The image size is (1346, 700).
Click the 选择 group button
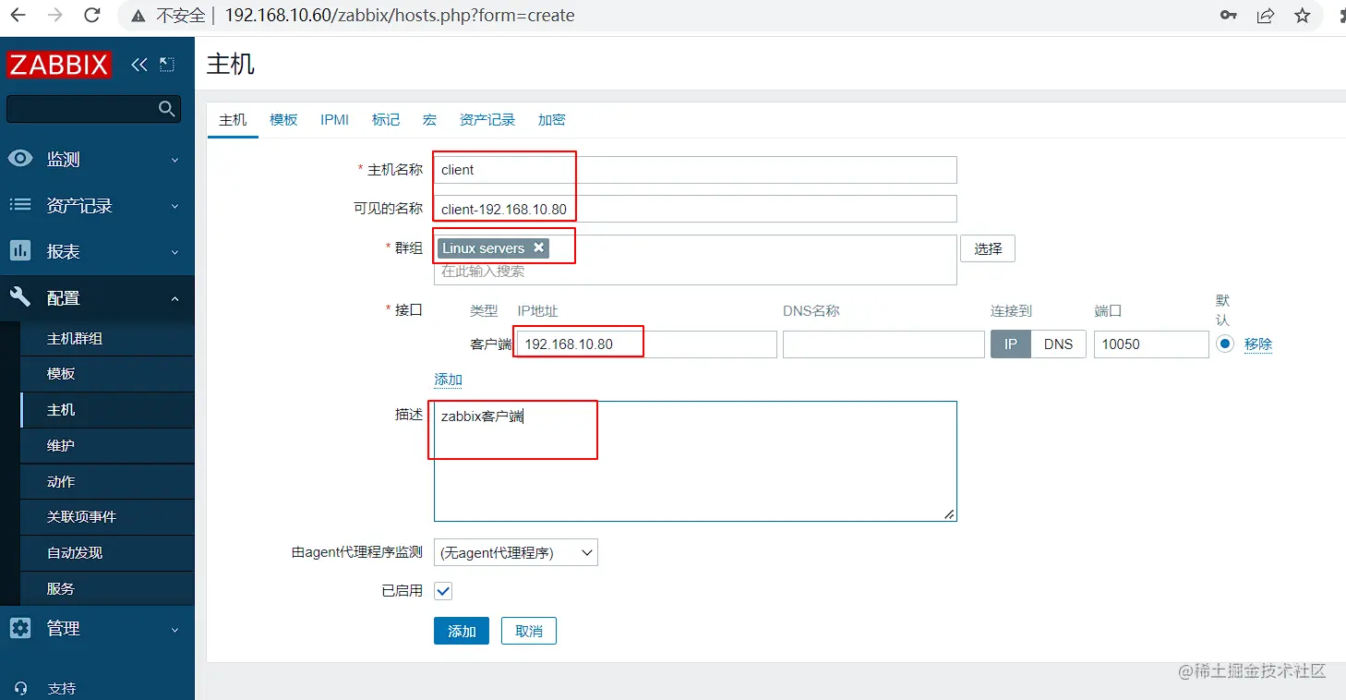pos(988,248)
